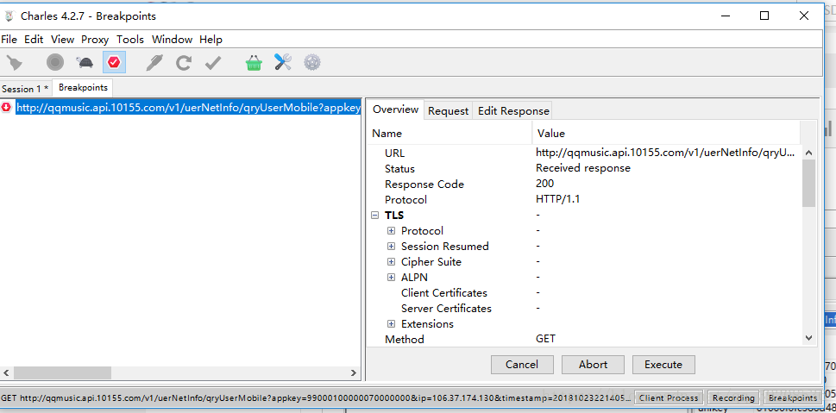Click the Value column header
This screenshot has width=836, height=413.
pos(666,134)
